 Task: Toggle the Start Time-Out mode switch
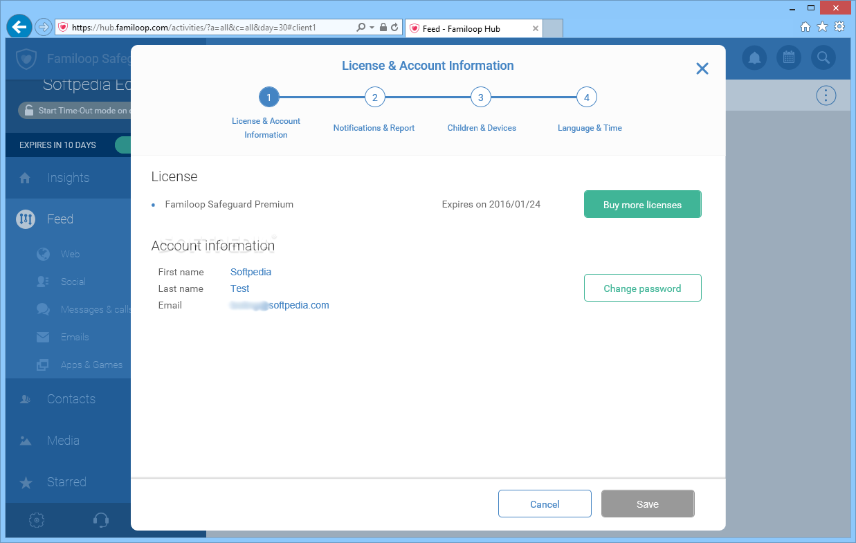(75, 110)
